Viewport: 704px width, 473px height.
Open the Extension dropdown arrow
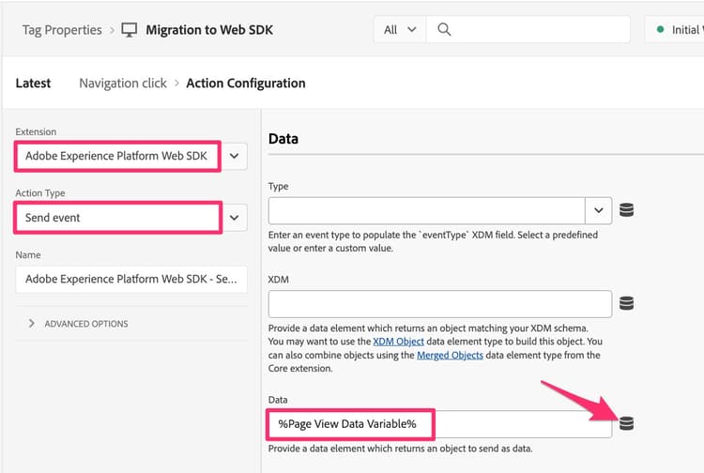[234, 156]
